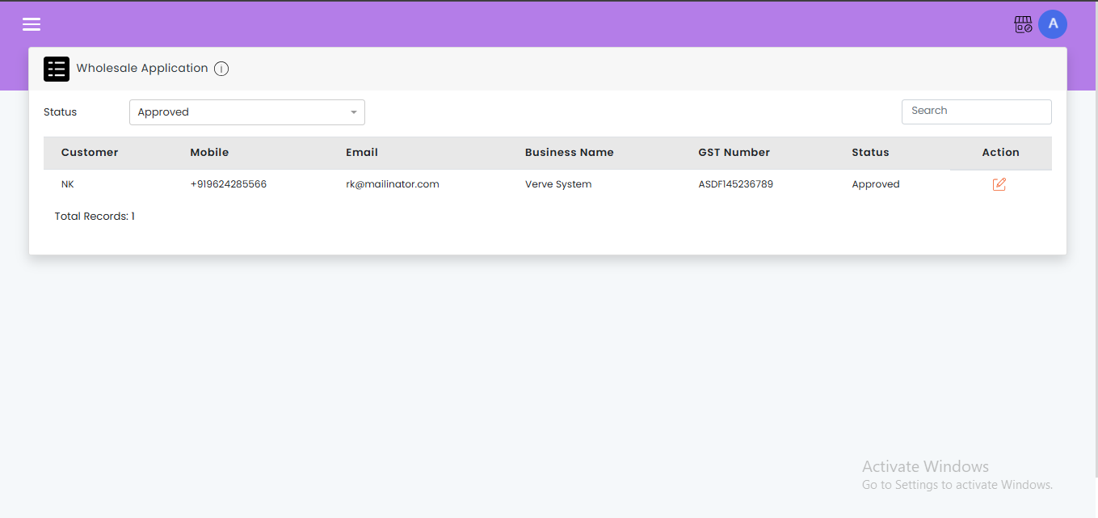
Task: Select business name 'Verve System'
Action: click(558, 184)
